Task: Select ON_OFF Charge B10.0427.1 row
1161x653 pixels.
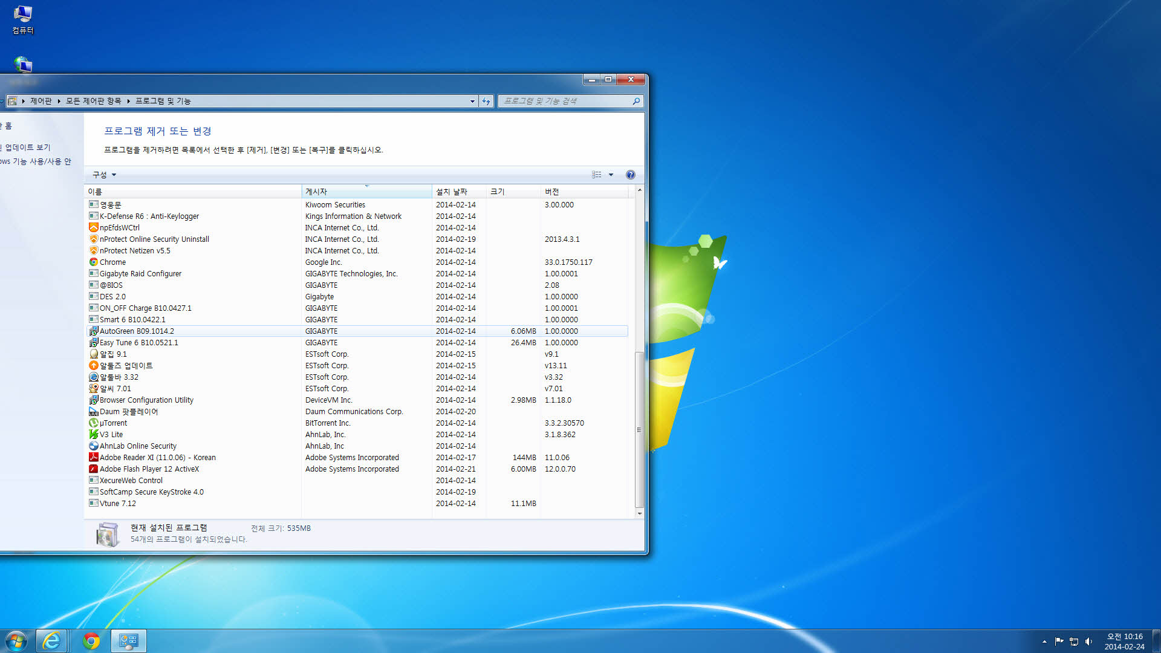Action: (357, 308)
